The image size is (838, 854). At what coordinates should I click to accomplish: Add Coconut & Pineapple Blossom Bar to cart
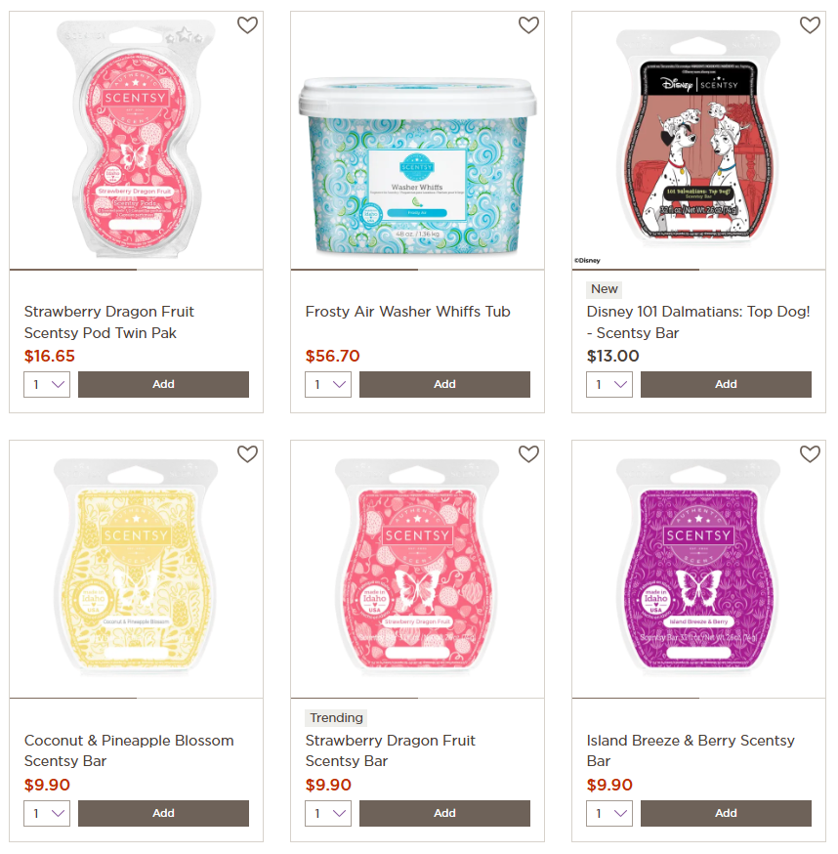coord(163,813)
